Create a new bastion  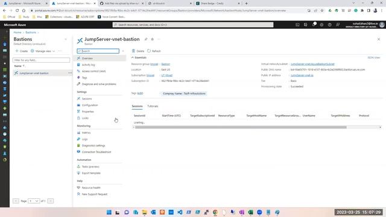(22, 51)
